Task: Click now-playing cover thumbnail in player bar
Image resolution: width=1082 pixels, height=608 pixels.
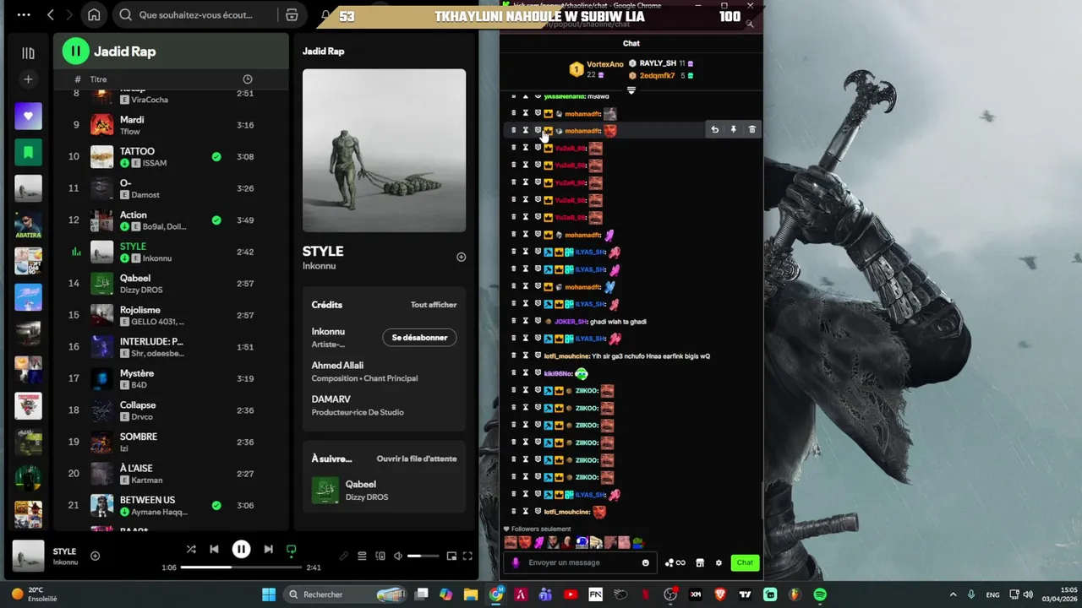Action: (28, 556)
